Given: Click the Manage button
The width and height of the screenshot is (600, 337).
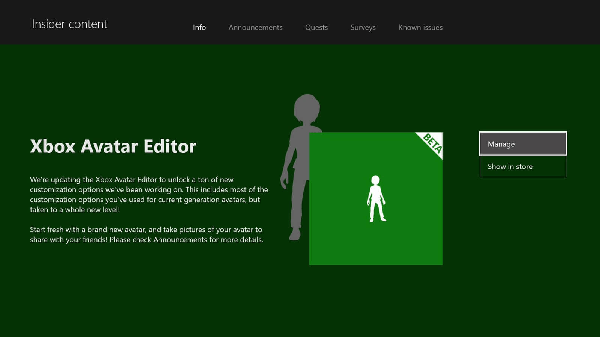Looking at the screenshot, I should coord(523,143).
